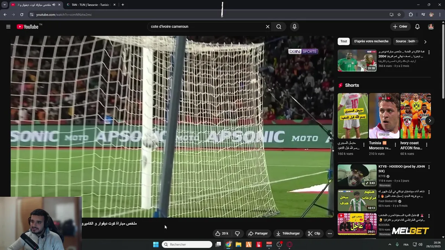Open Chrome media controls icon
Image resolution: width=445 pixels, height=250 pixels.
coord(423,15)
